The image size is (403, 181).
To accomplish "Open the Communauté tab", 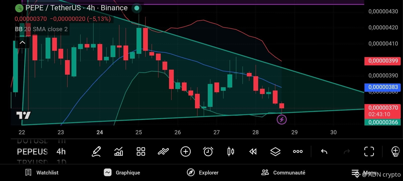I will [283, 172].
